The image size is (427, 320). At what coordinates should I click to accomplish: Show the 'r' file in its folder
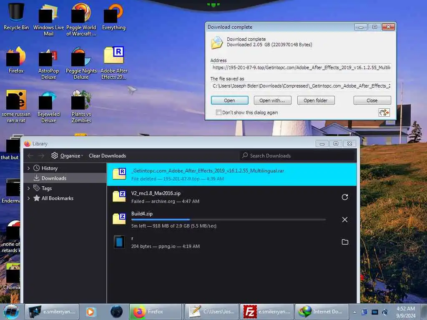[345, 242]
